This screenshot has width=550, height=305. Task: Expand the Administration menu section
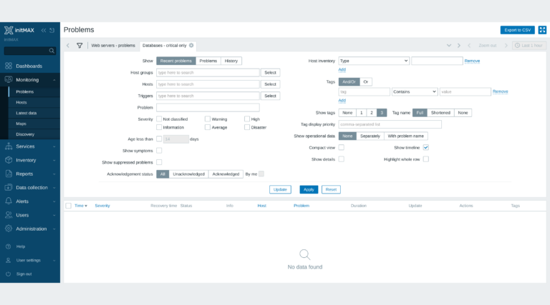30,229
